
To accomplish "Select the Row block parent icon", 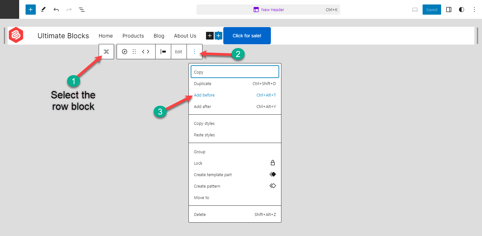I will pos(106,51).
